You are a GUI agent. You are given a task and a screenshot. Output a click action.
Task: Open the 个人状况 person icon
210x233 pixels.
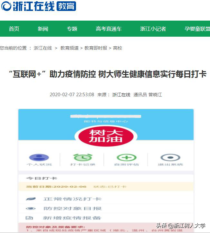click(x=39, y=157)
